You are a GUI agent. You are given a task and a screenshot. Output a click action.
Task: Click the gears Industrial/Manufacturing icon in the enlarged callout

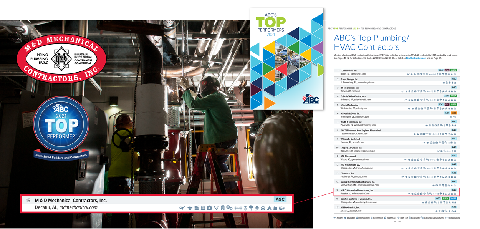229,208
